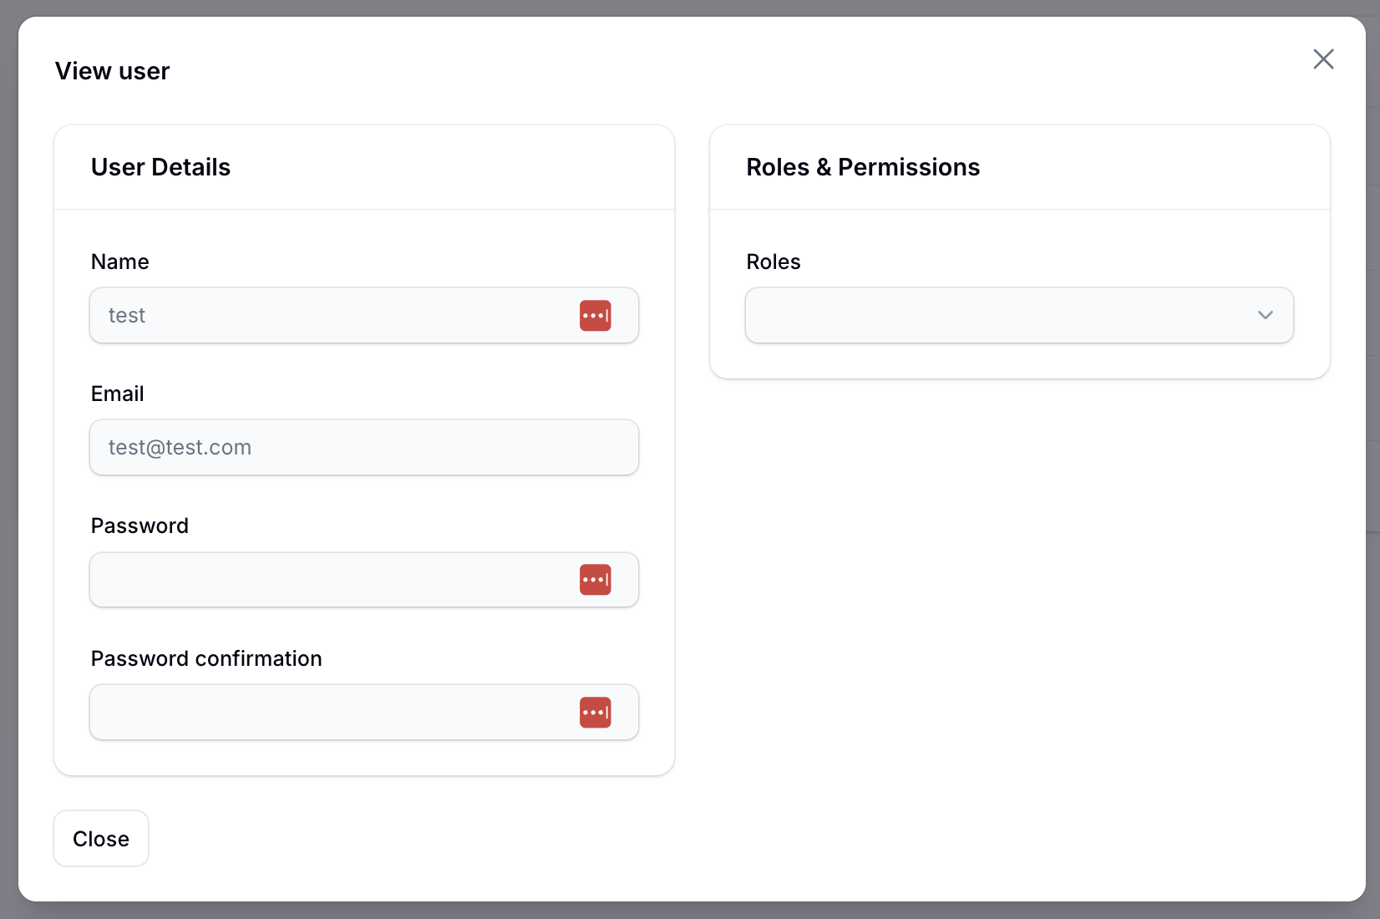The width and height of the screenshot is (1380, 919).
Task: Click the Email field label
Action: click(118, 394)
